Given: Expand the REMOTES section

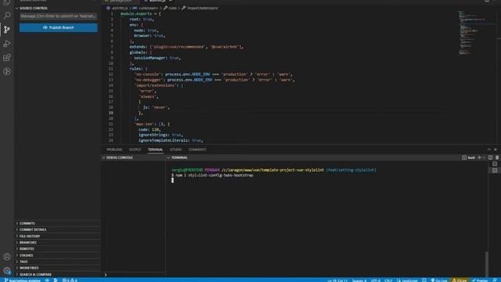Looking at the screenshot, I should [57, 249].
